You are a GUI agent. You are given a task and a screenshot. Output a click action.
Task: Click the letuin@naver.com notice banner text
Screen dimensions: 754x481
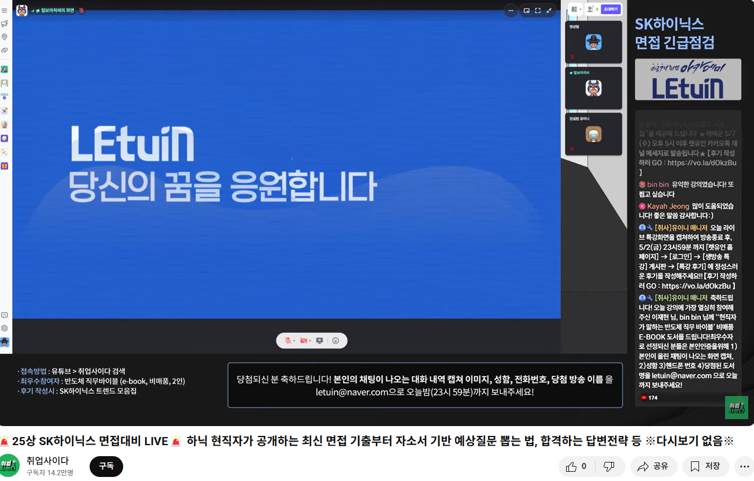[425, 386]
